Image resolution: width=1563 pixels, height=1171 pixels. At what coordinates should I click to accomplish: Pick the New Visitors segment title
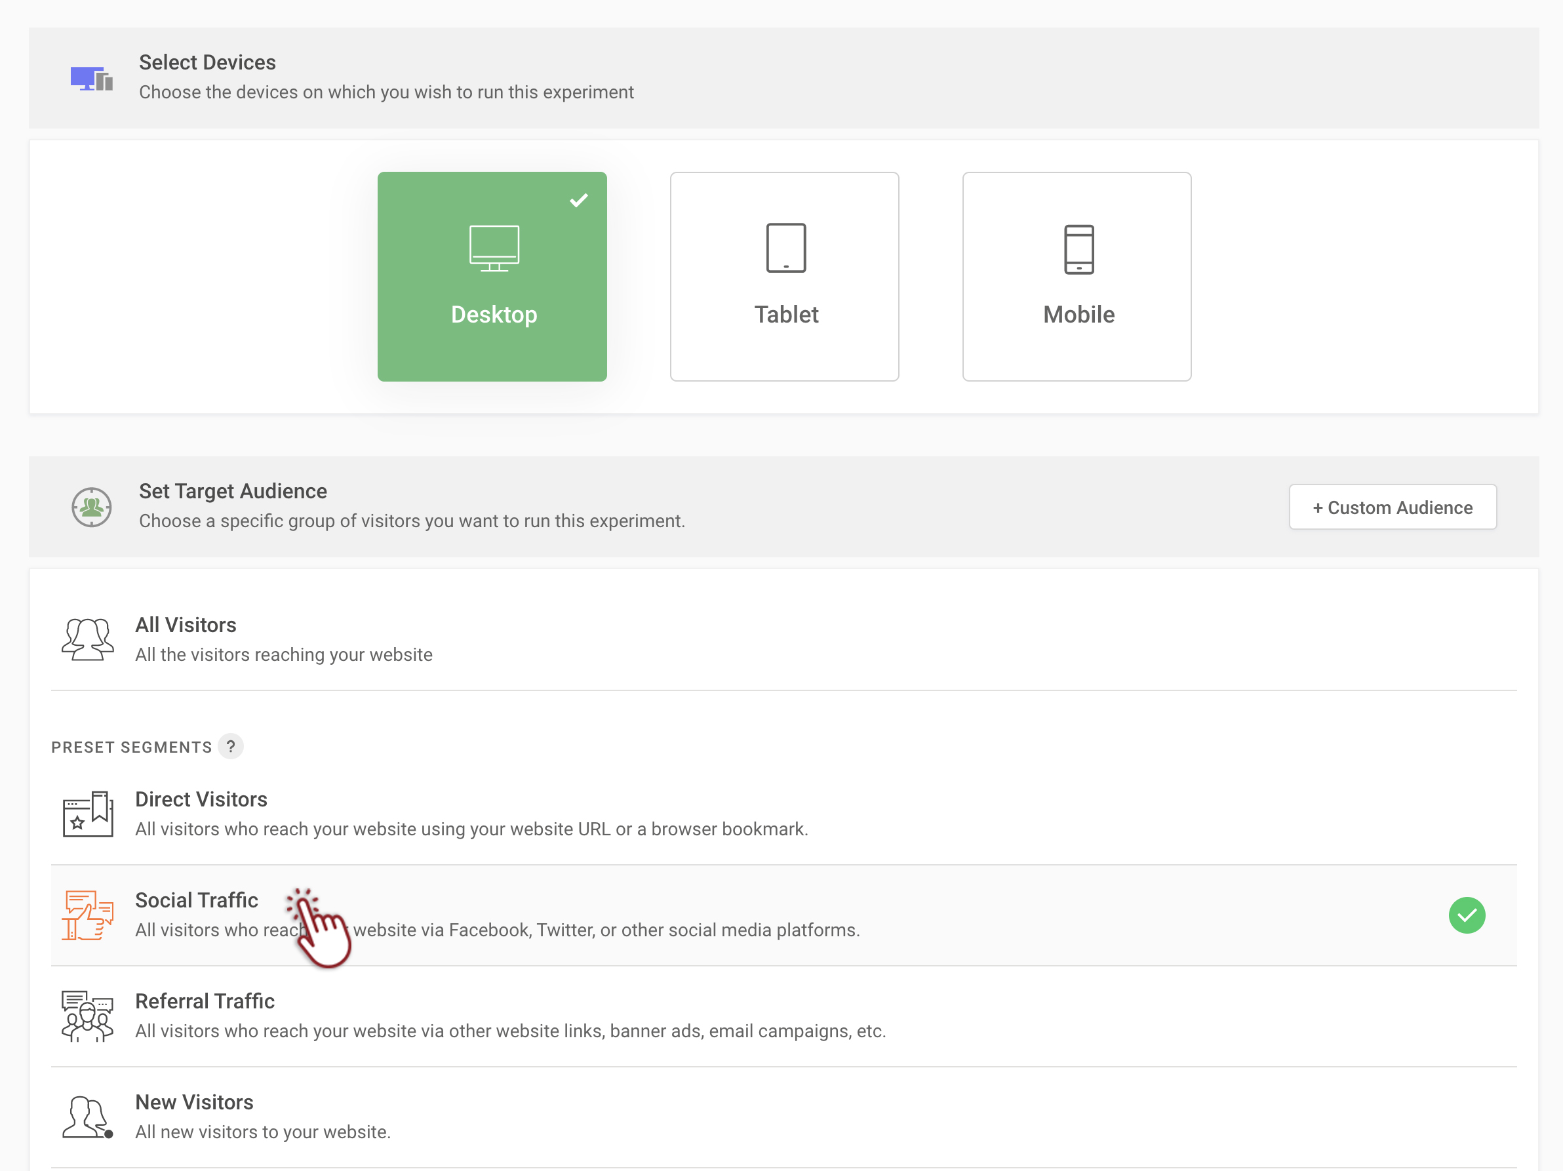pyautogui.click(x=194, y=1102)
